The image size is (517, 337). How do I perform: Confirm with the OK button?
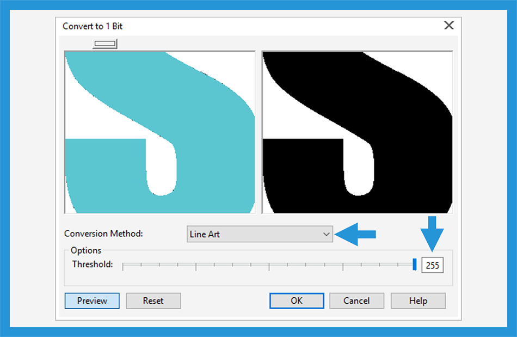pos(297,301)
